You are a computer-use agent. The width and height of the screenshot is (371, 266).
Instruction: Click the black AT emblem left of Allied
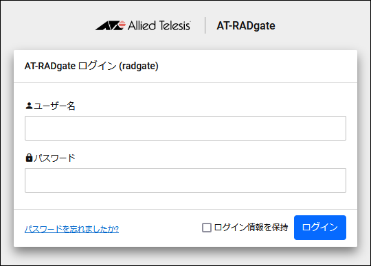[x=108, y=25]
